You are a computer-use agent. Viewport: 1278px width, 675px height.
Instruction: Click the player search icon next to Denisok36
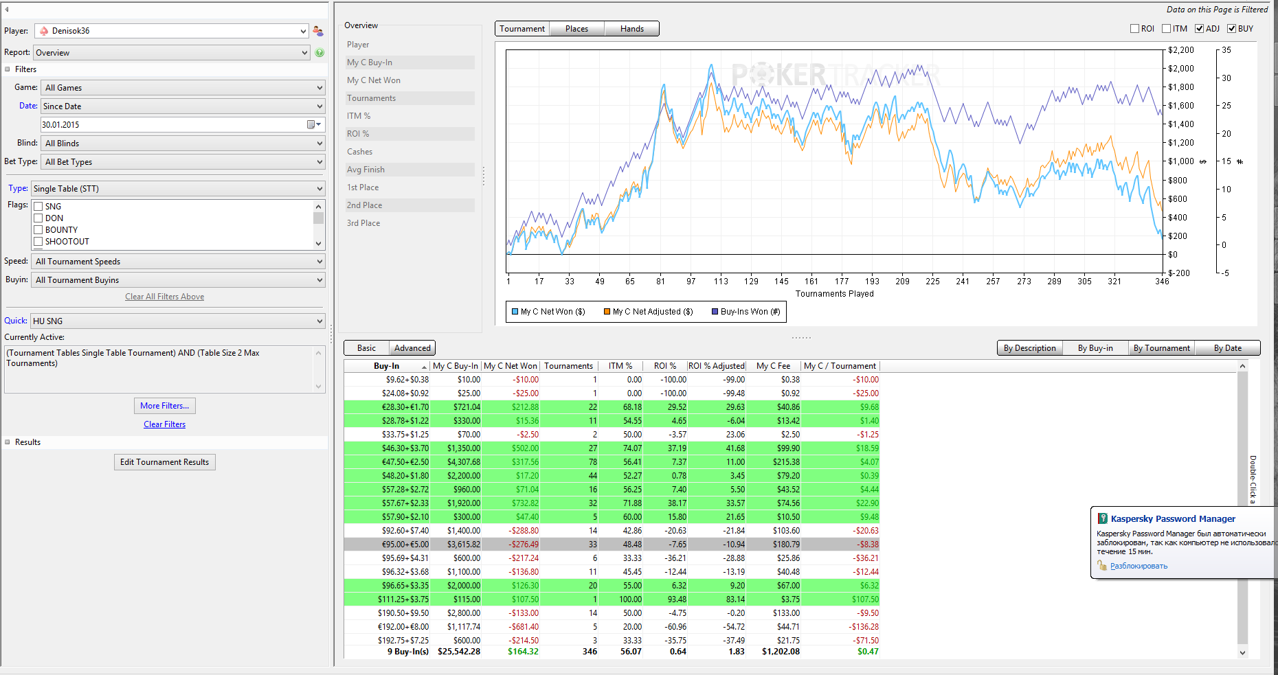tap(318, 31)
